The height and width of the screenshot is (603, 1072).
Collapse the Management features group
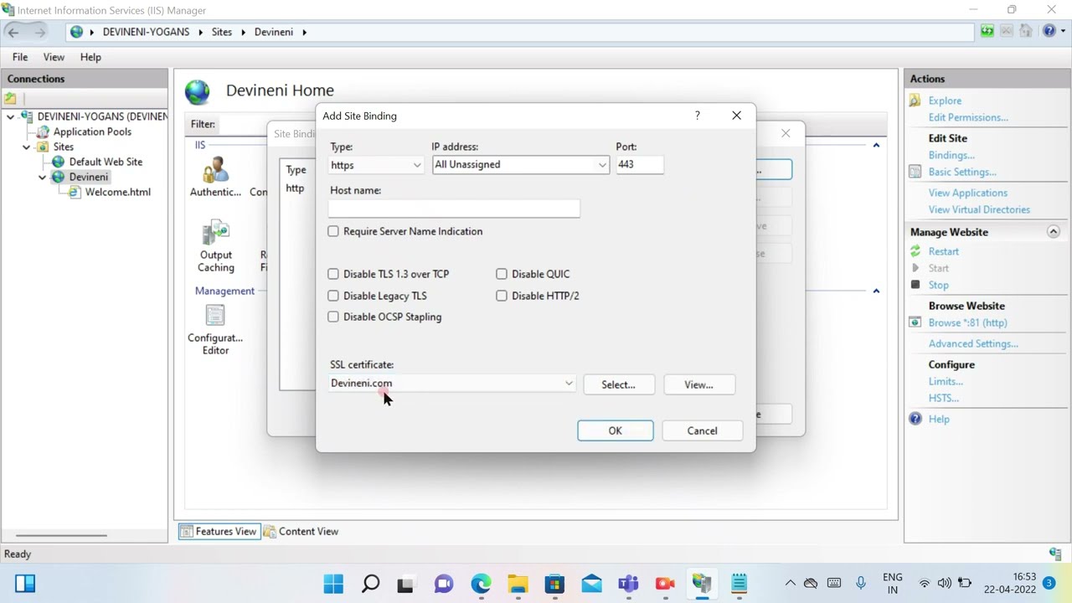876,291
